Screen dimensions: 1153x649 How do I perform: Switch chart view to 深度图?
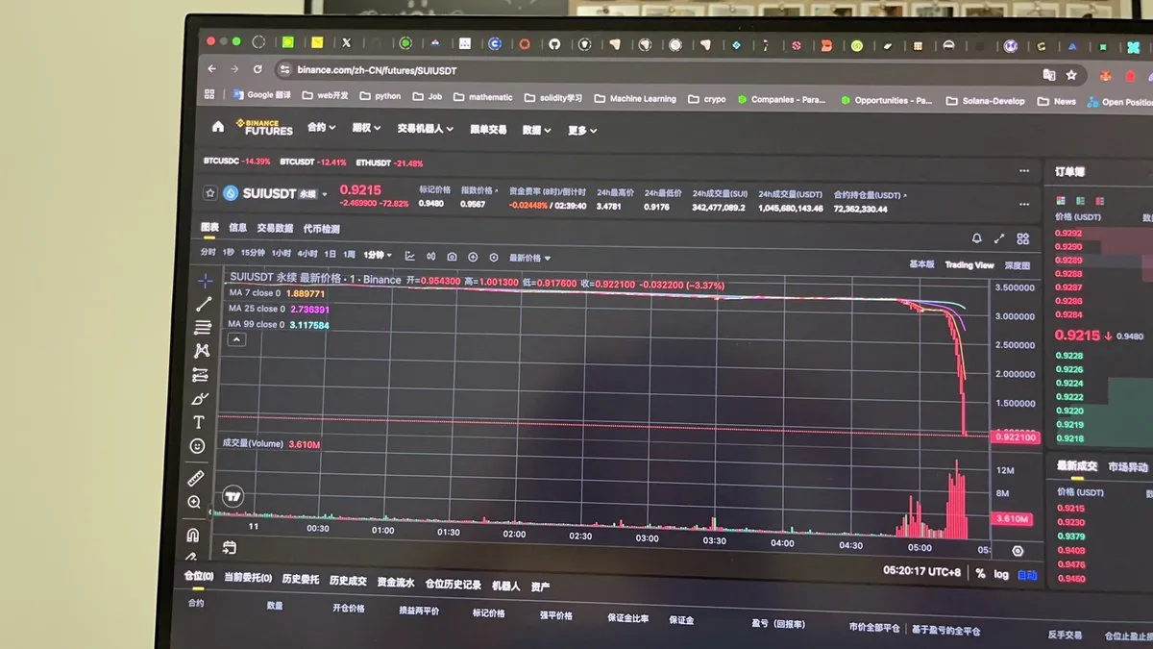pyautogui.click(x=1017, y=265)
